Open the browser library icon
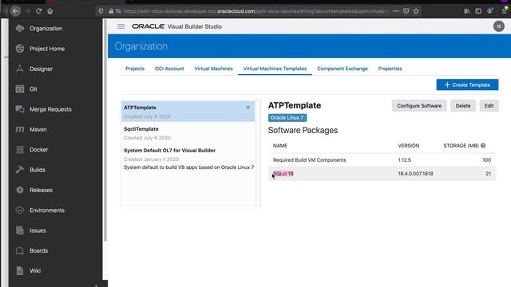This screenshot has height=287, width=511. tap(466, 11)
